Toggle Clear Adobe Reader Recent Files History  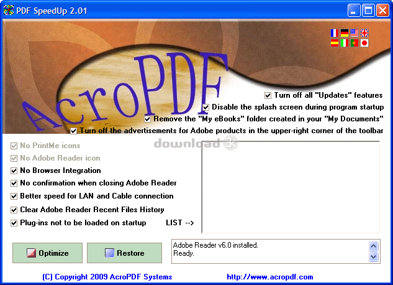point(14,210)
